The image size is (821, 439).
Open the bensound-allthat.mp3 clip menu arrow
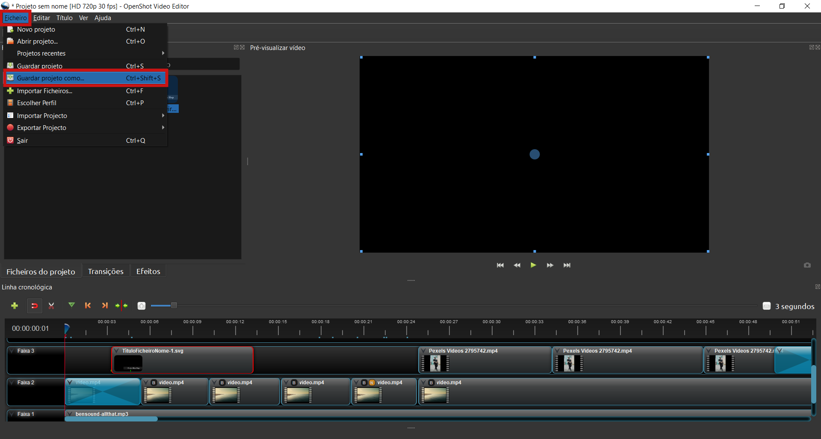(70, 414)
